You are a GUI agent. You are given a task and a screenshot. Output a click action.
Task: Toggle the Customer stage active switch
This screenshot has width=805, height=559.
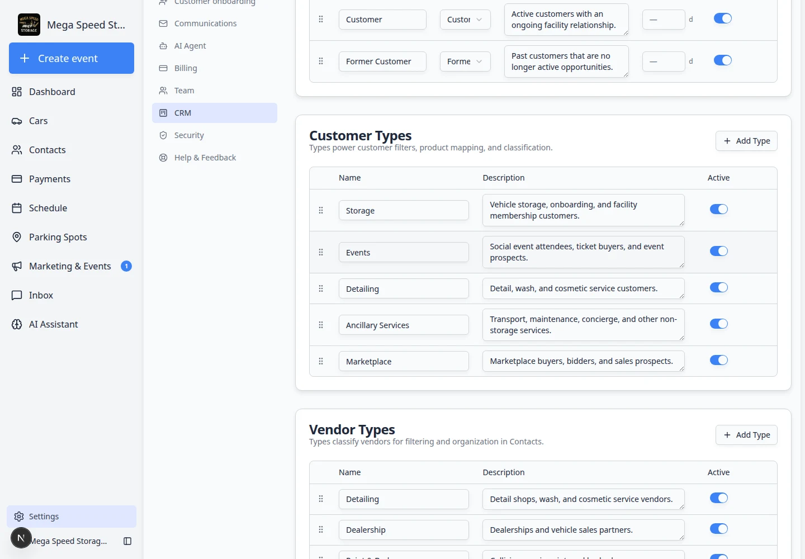pyautogui.click(x=723, y=18)
